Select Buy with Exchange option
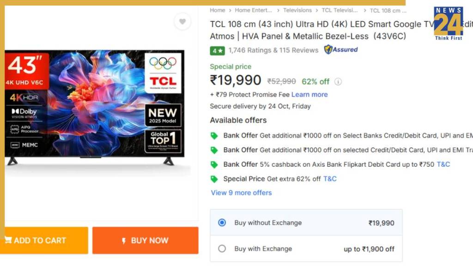Viewport: 473px width, 266px height. [222, 248]
